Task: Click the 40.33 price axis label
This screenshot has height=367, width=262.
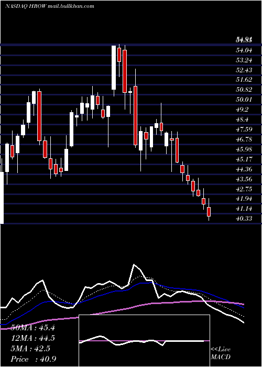Action: pyautogui.click(x=244, y=219)
